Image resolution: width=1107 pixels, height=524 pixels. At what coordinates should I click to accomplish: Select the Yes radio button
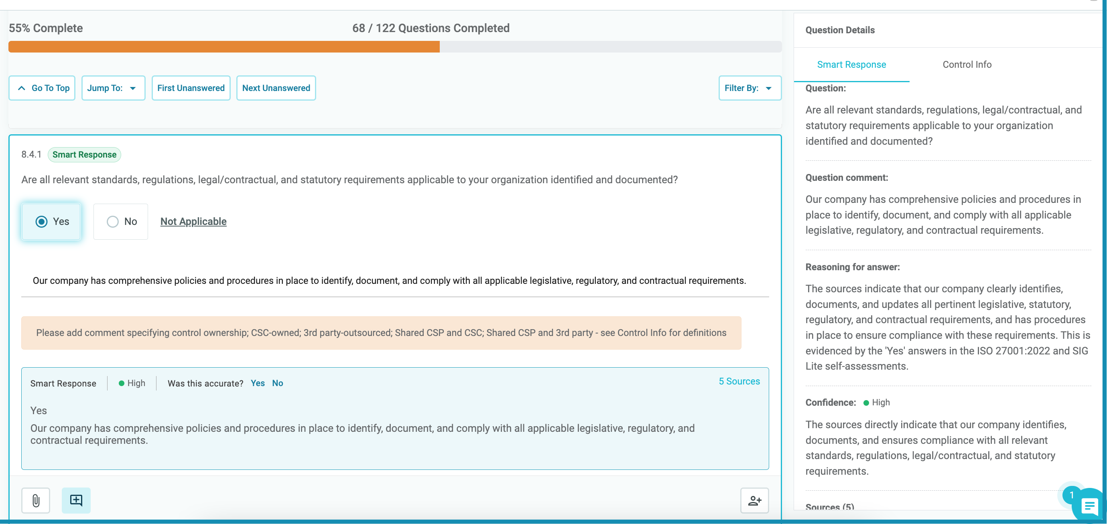41,222
